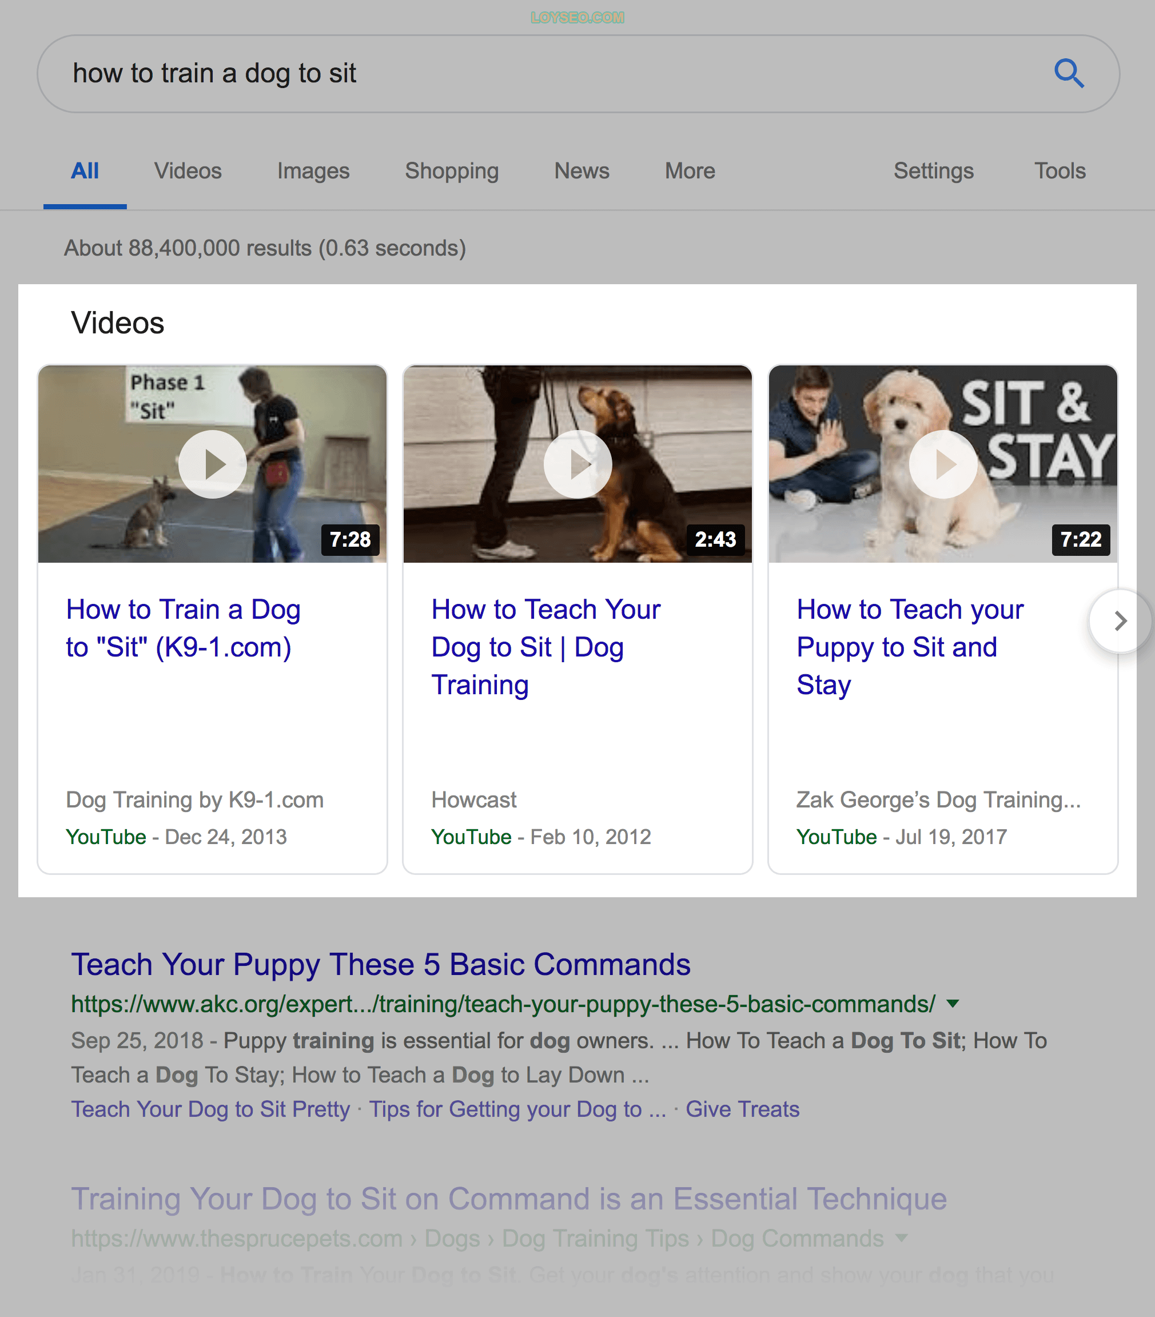Click the 7:22 duration badge
Image resolution: width=1155 pixels, height=1317 pixels.
pos(1080,539)
